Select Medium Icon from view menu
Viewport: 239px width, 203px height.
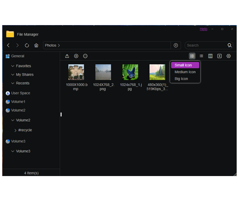coord(185,72)
